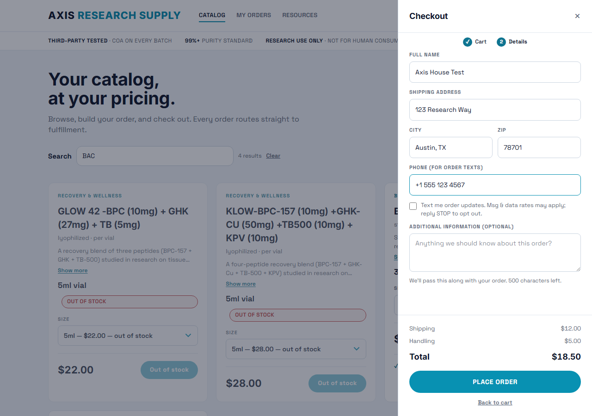
Task: Open the 5ml — $22.00 size dropdown
Action: (128, 336)
